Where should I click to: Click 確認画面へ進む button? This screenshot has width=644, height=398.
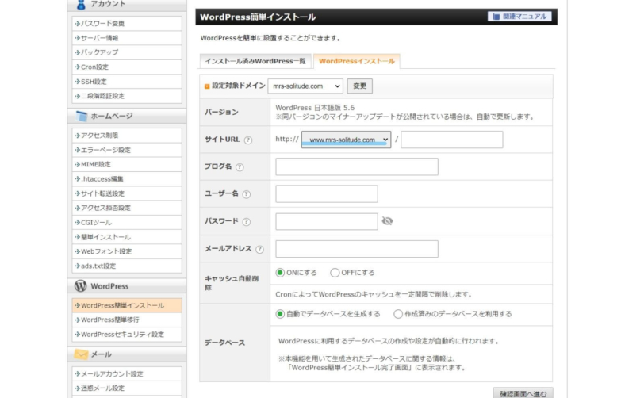pyautogui.click(x=522, y=392)
